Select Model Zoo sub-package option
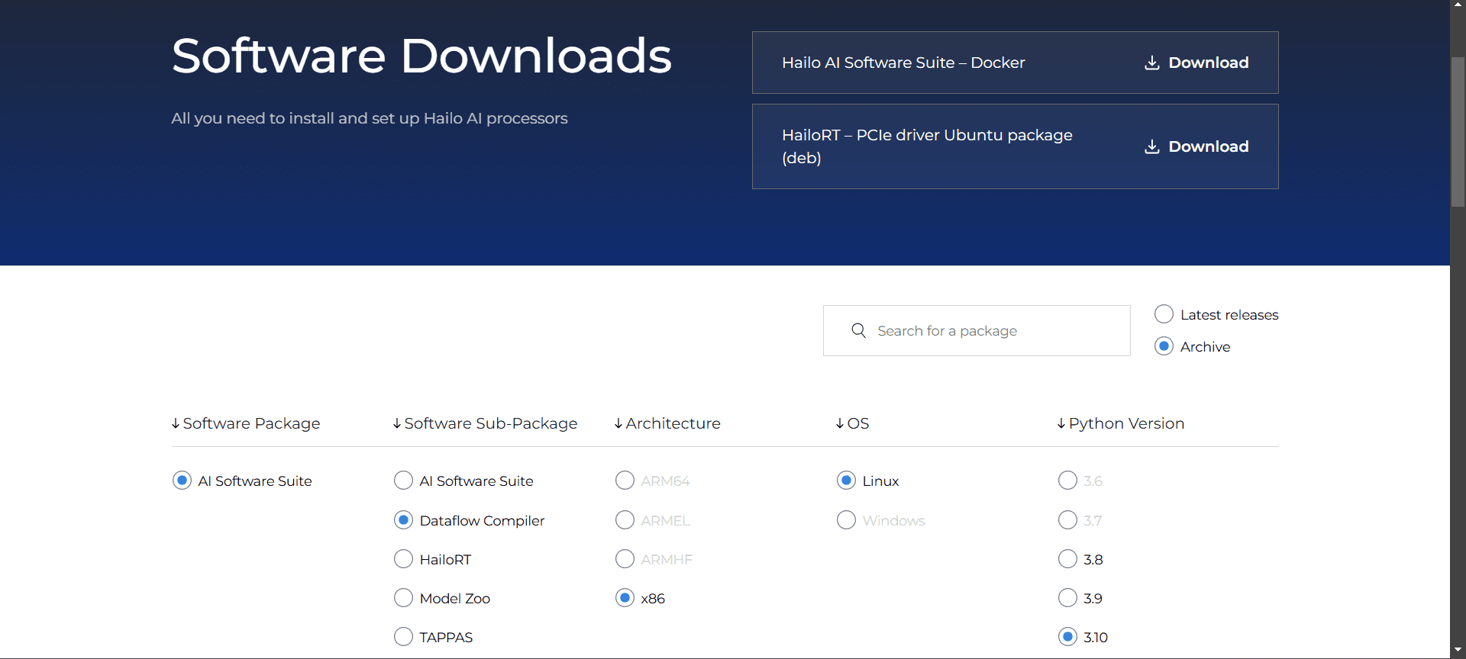 tap(403, 598)
